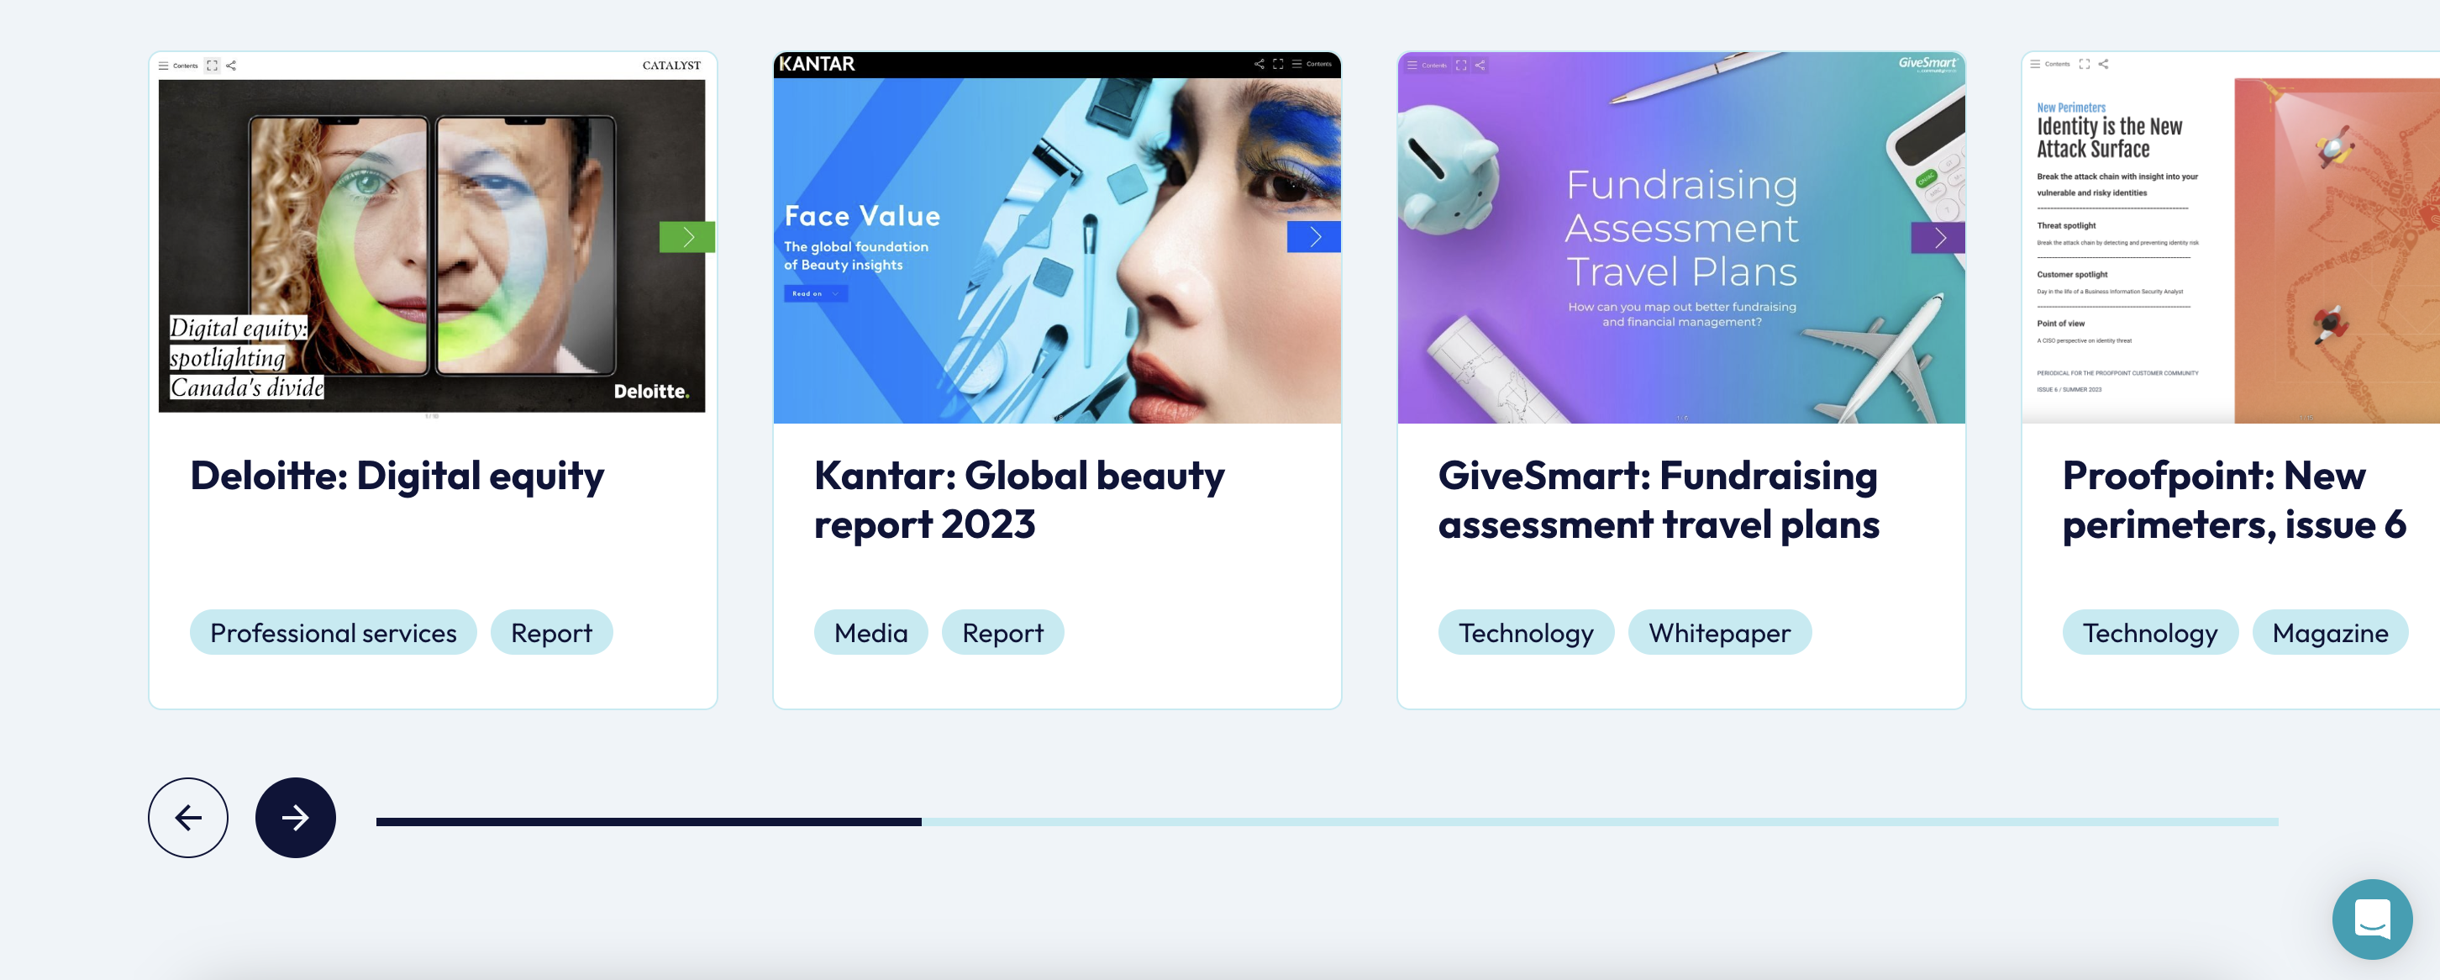Open the Contents menu on Deloitte preview
The width and height of the screenshot is (2440, 980).
[178, 66]
